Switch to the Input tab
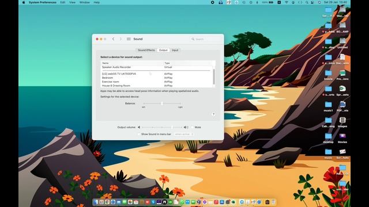Viewport: 369px width, 207px height. pos(175,50)
